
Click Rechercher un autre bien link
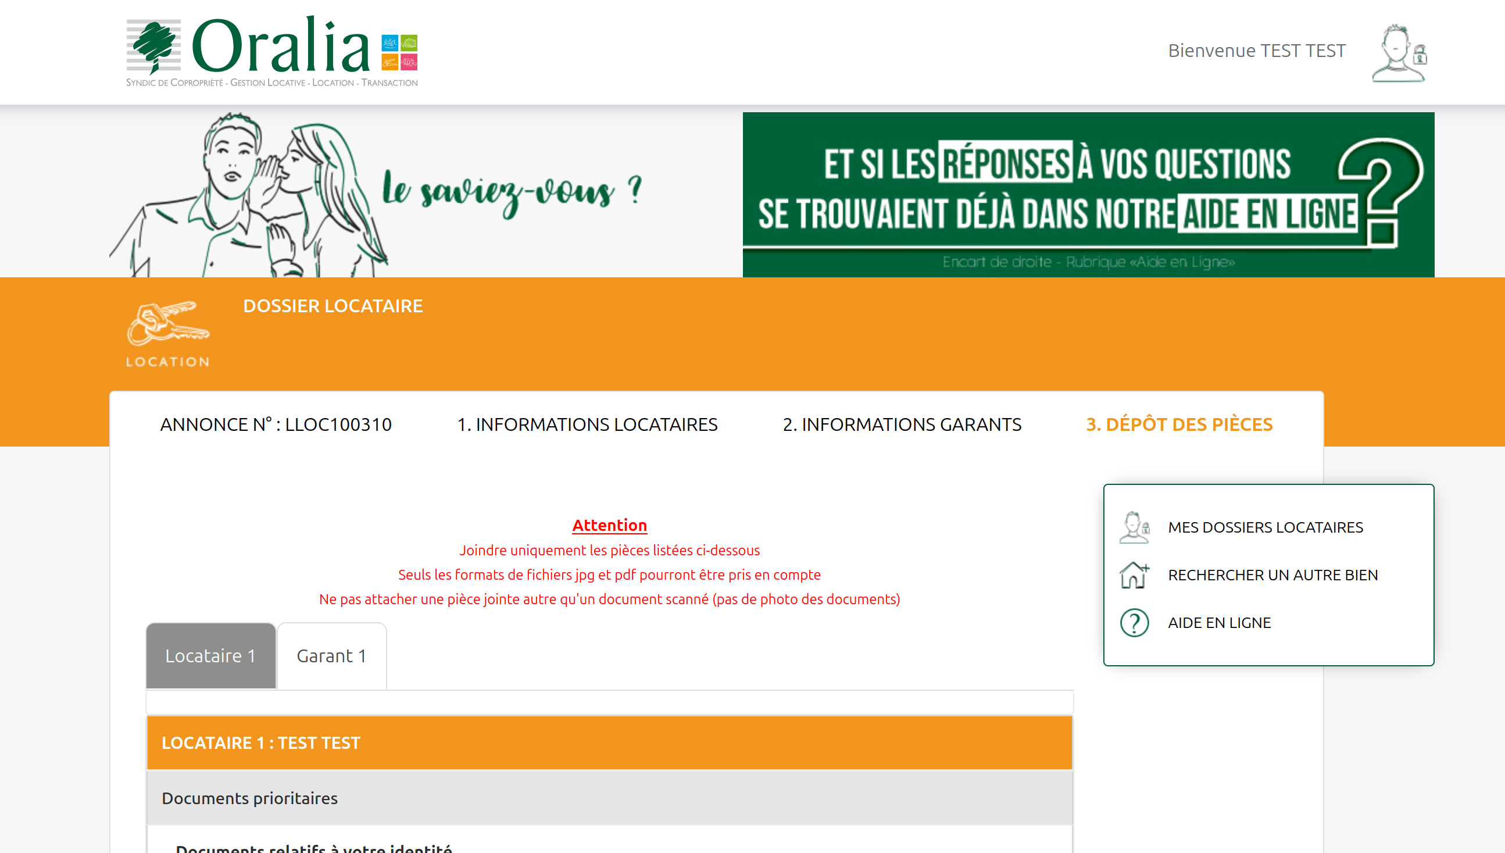click(1272, 575)
